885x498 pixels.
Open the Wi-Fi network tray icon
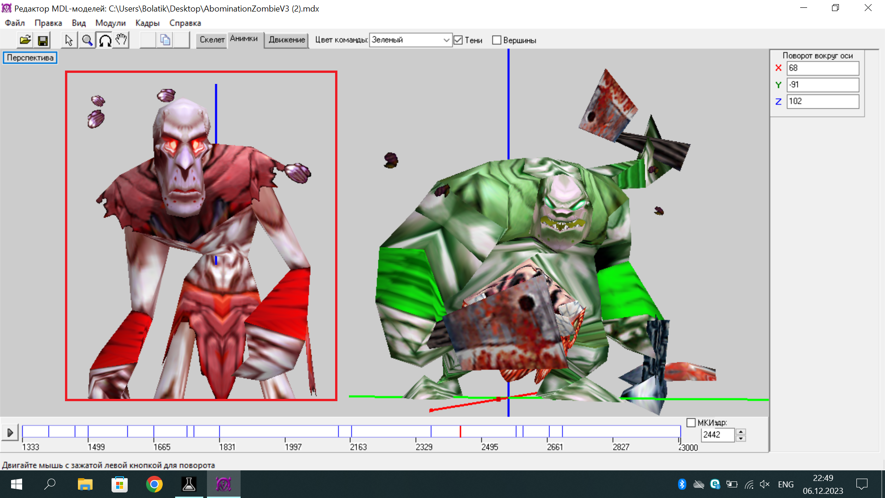pyautogui.click(x=749, y=484)
